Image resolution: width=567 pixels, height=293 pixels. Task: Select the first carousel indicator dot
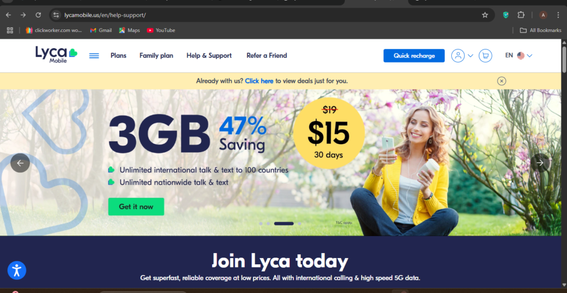pyautogui.click(x=261, y=224)
